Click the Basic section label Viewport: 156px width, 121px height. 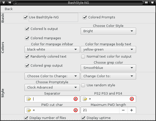(x=3, y=18)
